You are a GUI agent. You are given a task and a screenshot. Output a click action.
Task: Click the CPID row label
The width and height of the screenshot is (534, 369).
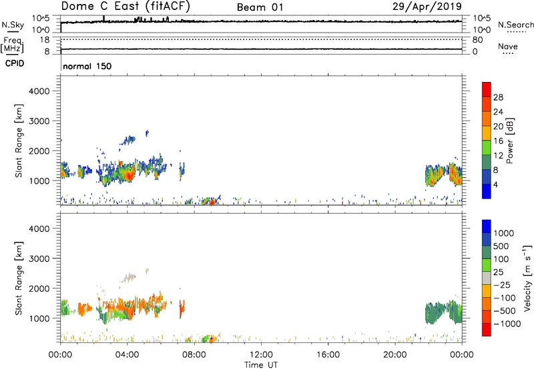tap(14, 63)
